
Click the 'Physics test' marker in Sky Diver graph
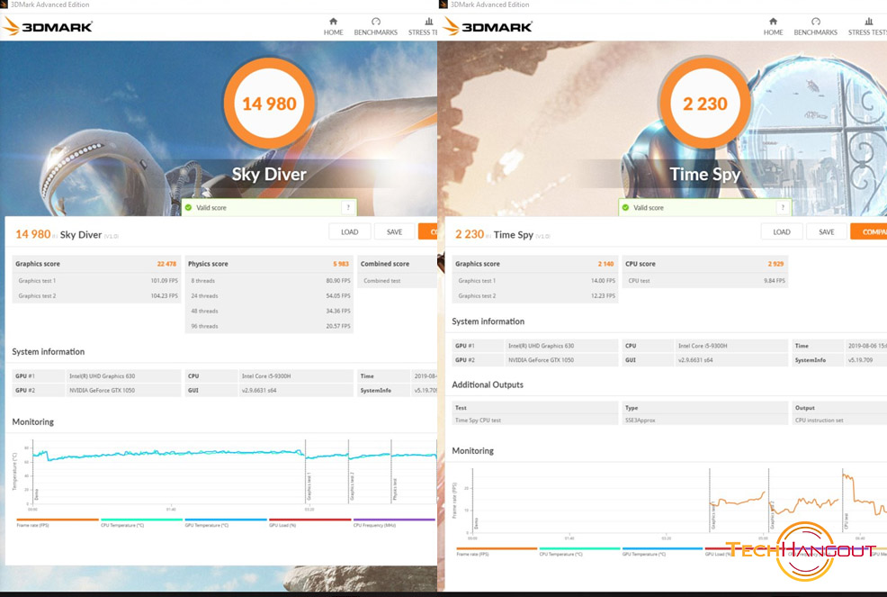click(394, 488)
